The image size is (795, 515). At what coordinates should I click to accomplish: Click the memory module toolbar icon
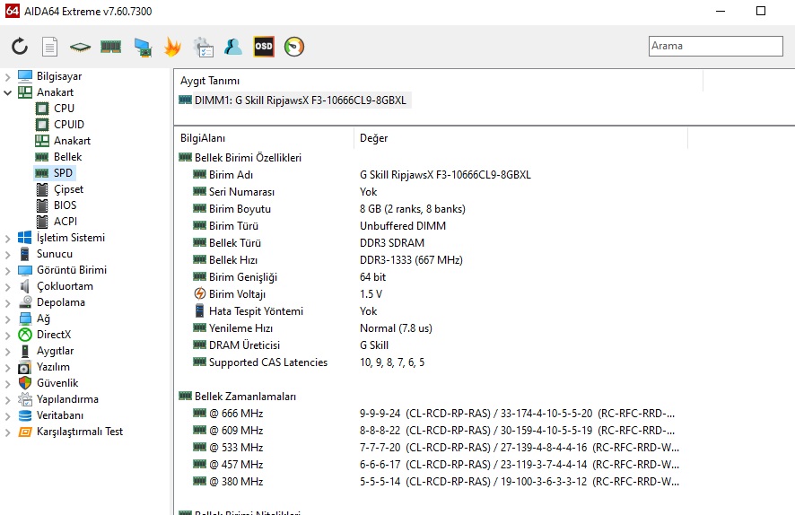pyautogui.click(x=110, y=47)
